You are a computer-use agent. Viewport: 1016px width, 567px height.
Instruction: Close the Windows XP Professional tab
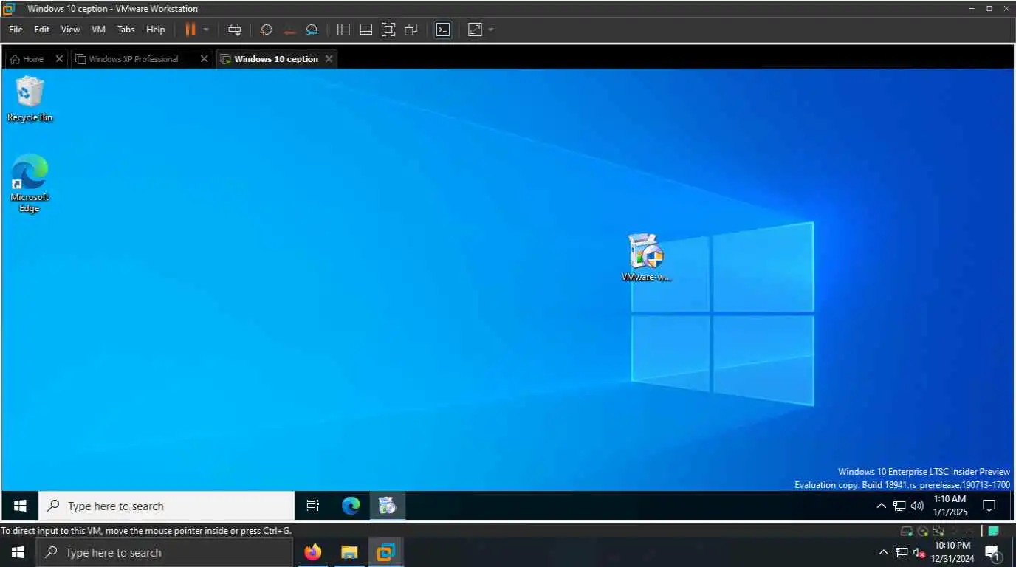[205, 59]
